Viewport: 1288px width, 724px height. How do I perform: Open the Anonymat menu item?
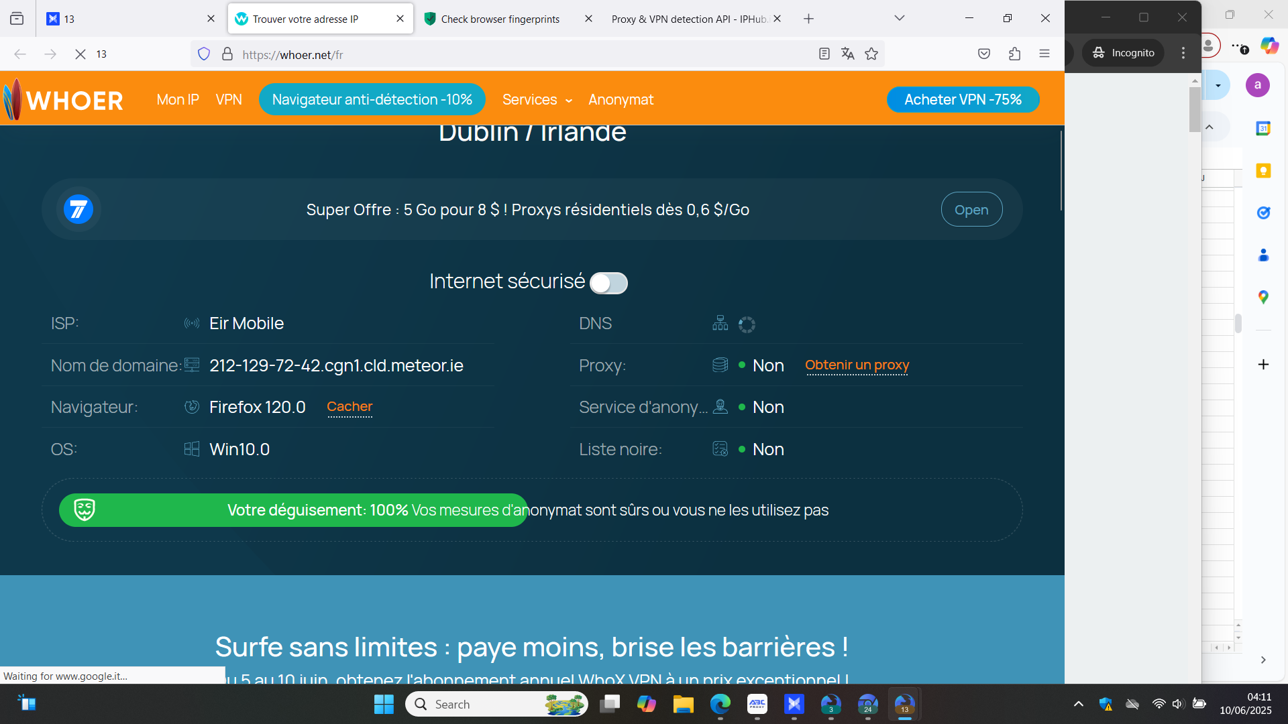pos(621,100)
